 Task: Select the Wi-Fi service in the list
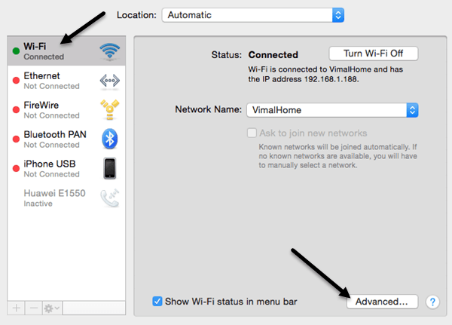tap(66, 51)
